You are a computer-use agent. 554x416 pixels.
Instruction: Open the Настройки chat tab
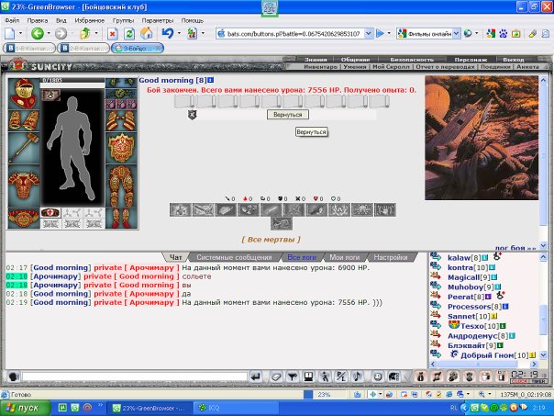[391, 257]
